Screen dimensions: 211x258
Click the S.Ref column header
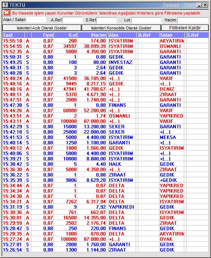click(x=198, y=35)
